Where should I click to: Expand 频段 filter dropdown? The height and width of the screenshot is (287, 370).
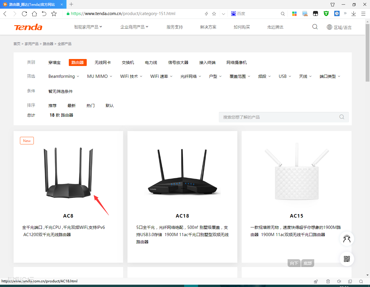[x=264, y=76]
